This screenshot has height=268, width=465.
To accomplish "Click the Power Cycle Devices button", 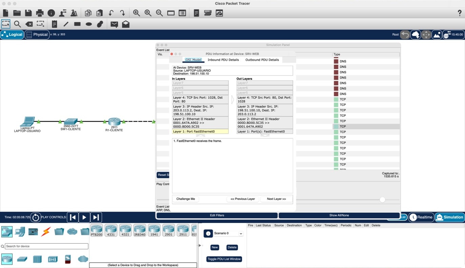I will click(x=36, y=217).
